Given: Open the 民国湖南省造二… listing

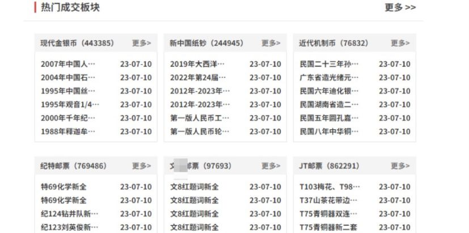Looking at the screenshot, I should 329,104.
